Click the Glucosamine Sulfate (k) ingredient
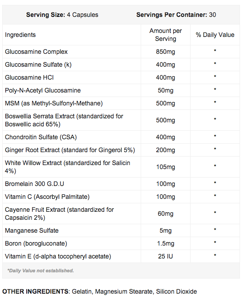Viewport: 244px width, 299px height. click(38, 65)
